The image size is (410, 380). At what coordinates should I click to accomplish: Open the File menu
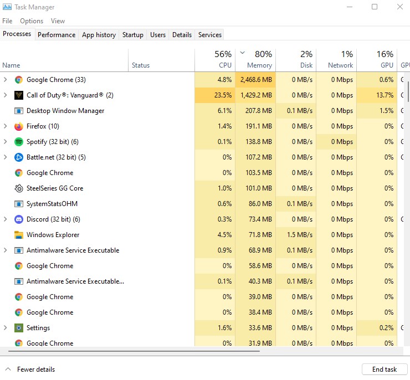[x=7, y=21]
